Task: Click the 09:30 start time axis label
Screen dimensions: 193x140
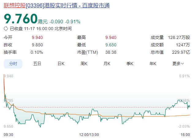Action: point(8,134)
